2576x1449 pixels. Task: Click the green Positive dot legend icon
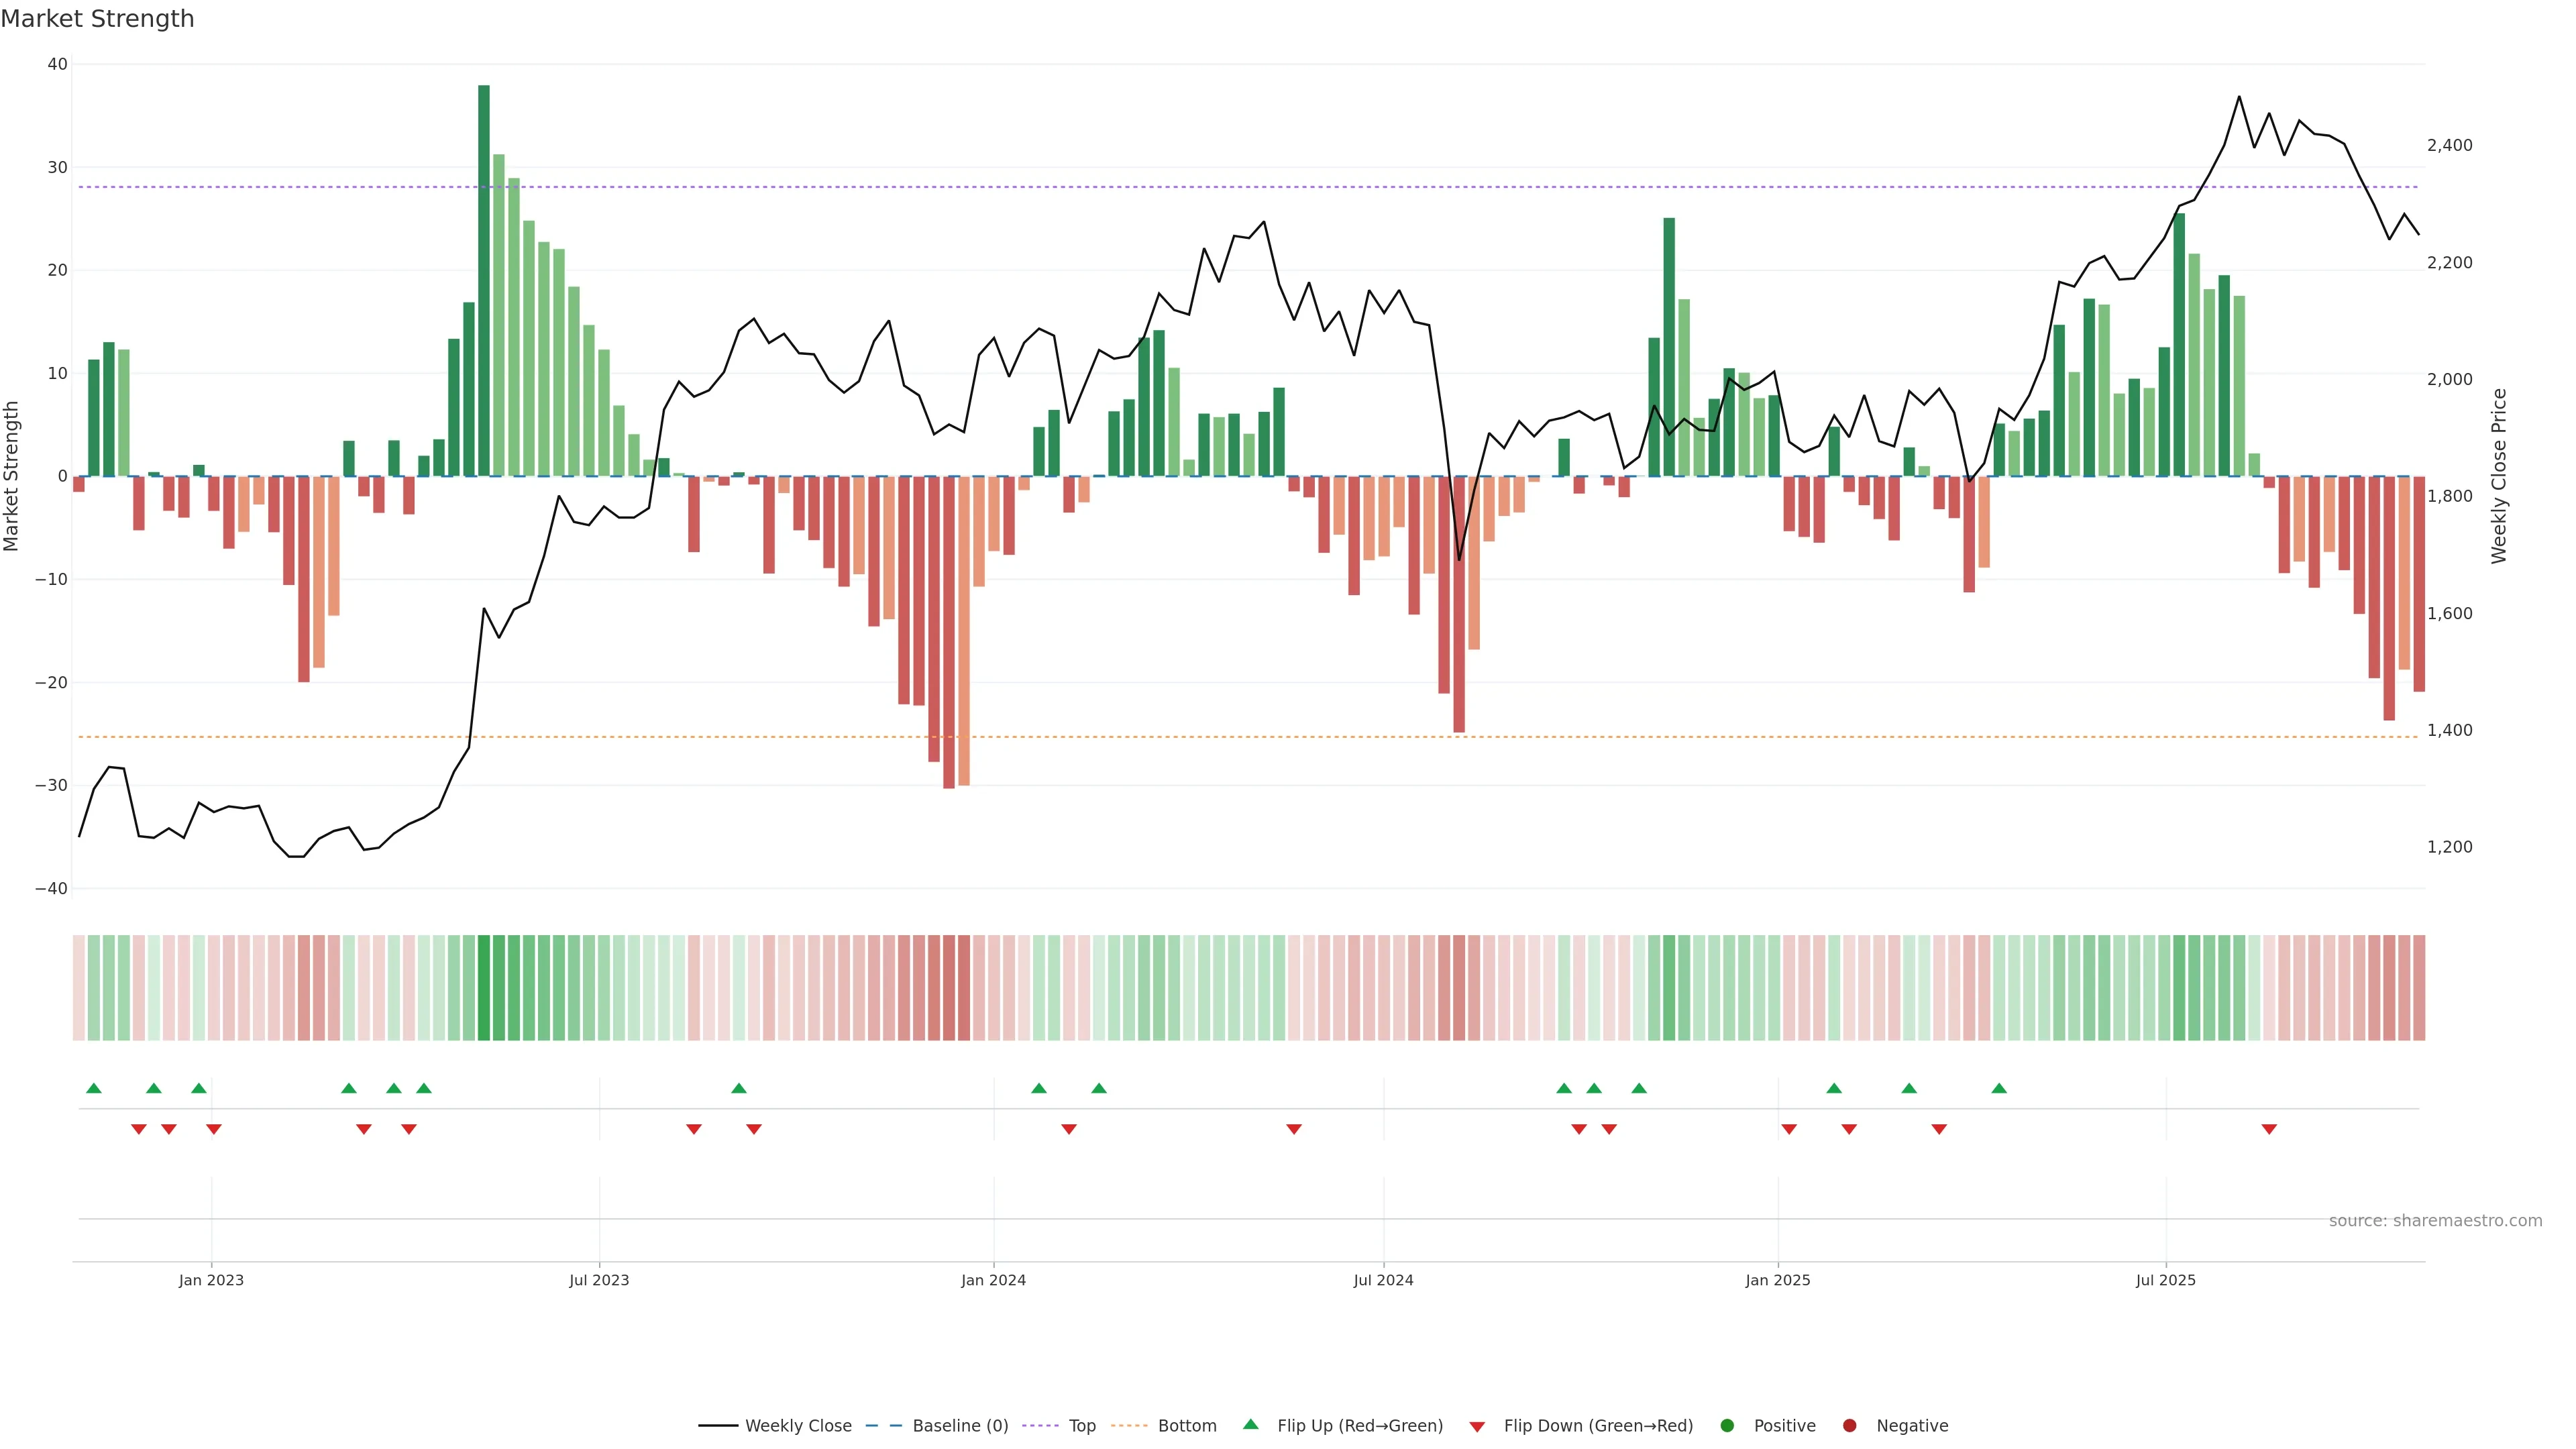1727,1425
